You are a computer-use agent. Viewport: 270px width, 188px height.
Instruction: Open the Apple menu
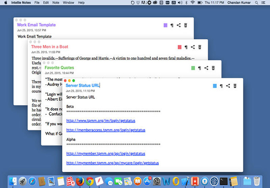point(5,3)
